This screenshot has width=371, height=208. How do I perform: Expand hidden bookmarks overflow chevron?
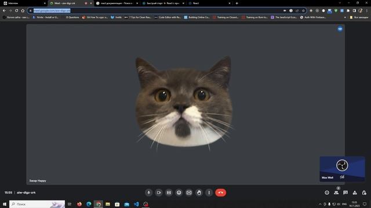pos(345,17)
